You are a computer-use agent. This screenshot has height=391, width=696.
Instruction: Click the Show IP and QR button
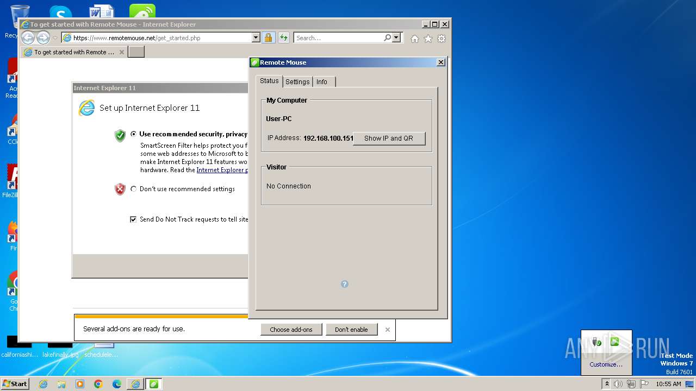(389, 138)
